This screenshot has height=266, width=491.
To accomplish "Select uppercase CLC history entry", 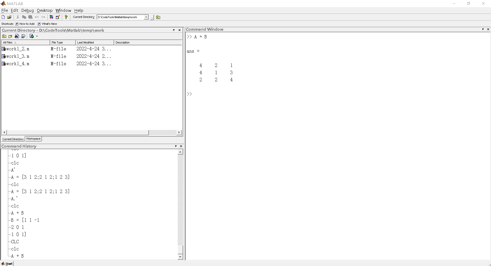I will 15,242.
